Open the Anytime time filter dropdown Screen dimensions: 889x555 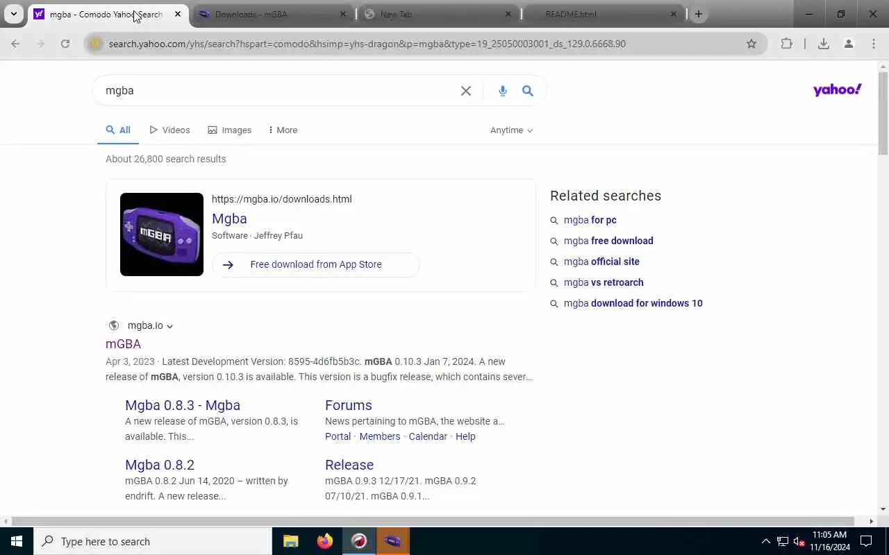(512, 130)
